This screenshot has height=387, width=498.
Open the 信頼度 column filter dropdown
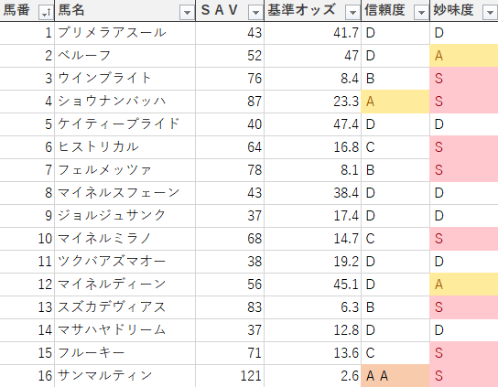(x=421, y=13)
